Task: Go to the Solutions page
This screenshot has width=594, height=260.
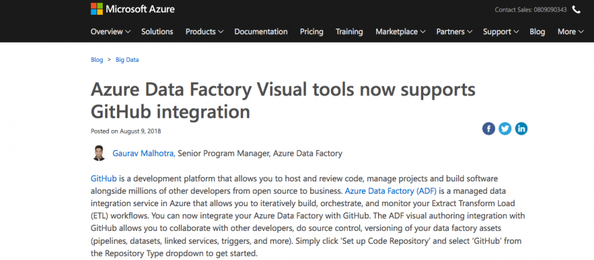Action: 157,32
